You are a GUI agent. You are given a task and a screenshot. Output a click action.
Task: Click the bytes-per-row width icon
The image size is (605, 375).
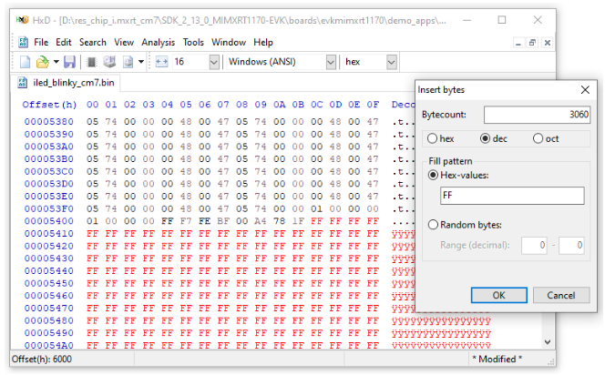pos(161,62)
